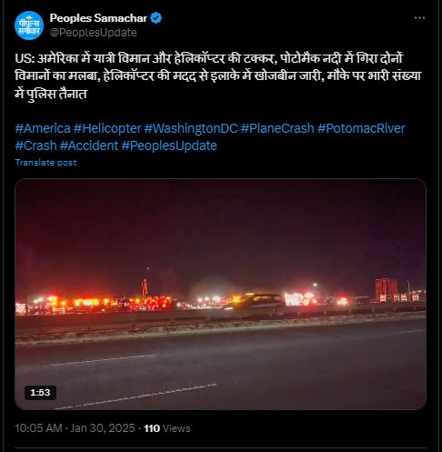
Task: Click the blue verified badge icon
Action: point(156,18)
